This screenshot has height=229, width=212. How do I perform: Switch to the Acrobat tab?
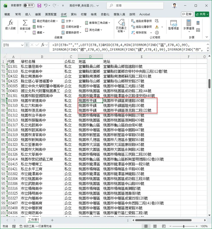(x=145, y=14)
